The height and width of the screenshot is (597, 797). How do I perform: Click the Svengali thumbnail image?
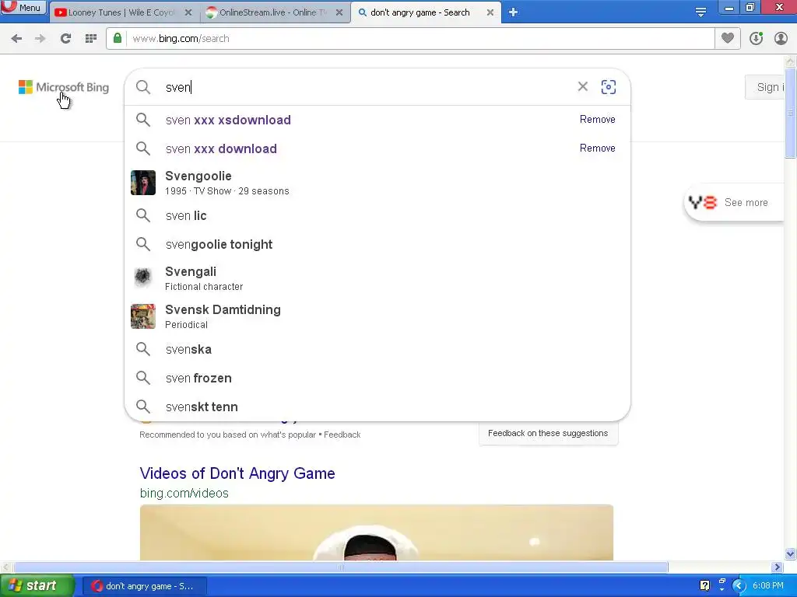pyautogui.click(x=143, y=278)
